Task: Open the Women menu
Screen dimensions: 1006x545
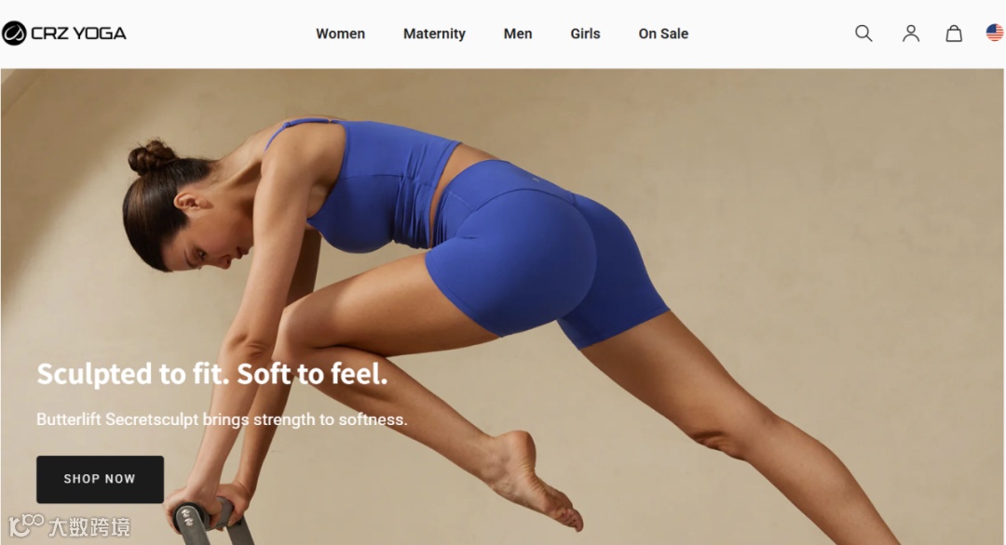Action: [340, 33]
